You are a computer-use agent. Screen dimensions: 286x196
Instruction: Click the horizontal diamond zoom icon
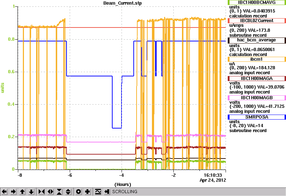50,192
